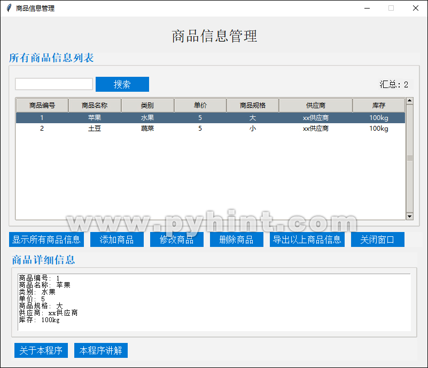Open 关于本程序 about button
The image size is (428, 368).
click(41, 350)
